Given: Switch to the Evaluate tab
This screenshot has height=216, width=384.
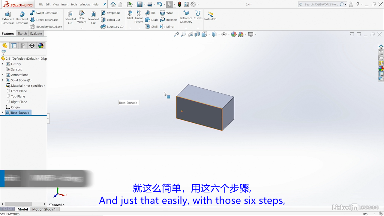Looking at the screenshot, I should click(36, 34).
